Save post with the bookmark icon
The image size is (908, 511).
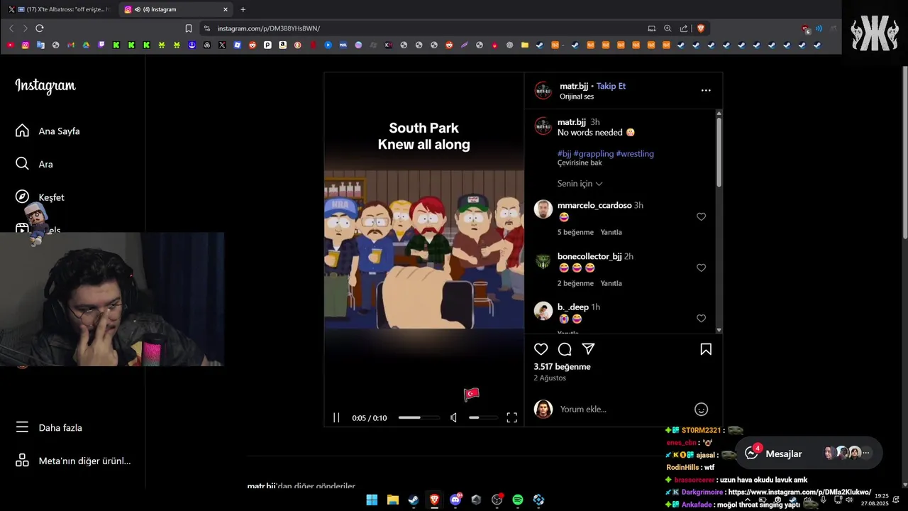coord(706,349)
